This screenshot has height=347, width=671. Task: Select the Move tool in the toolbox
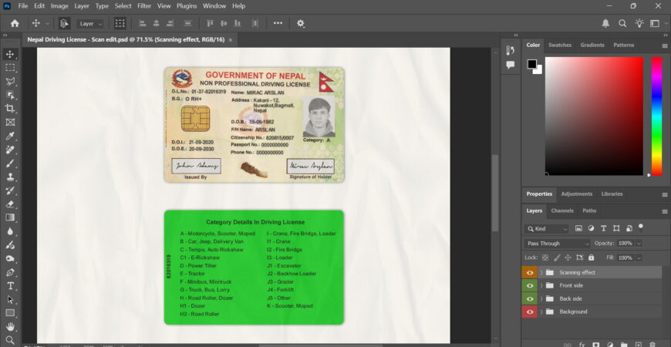(10, 54)
